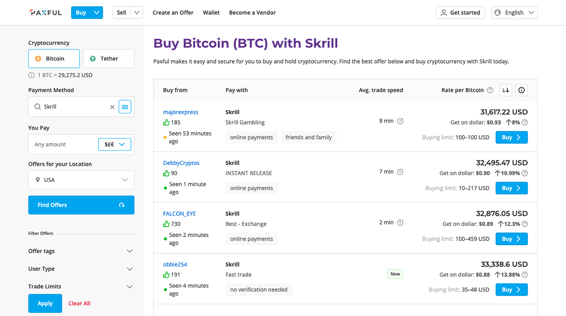Image resolution: width=566 pixels, height=316 pixels.
Task: Open the Paxful logo home link
Action: [x=46, y=13]
